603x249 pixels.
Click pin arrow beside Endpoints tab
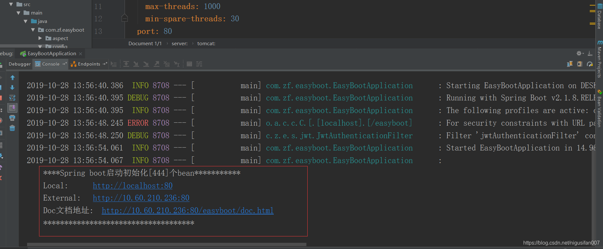point(105,64)
